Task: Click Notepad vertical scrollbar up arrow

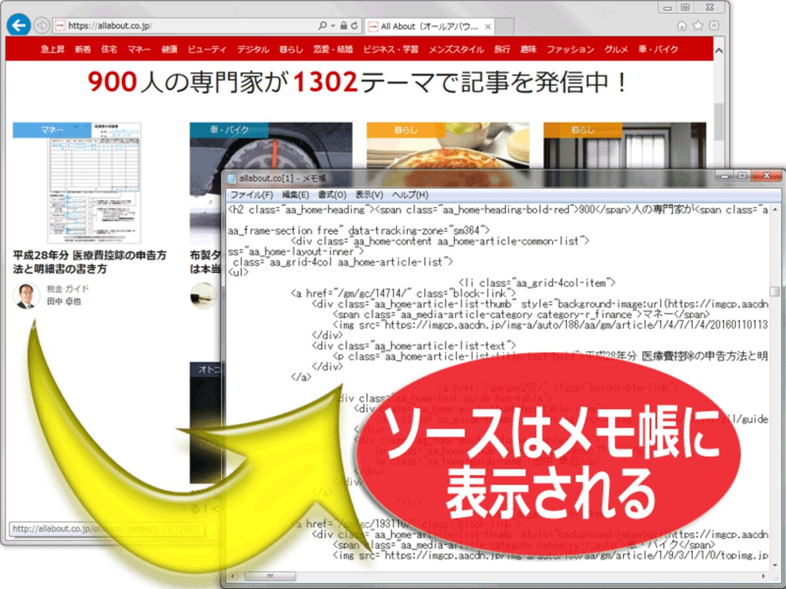Action: pos(775,209)
